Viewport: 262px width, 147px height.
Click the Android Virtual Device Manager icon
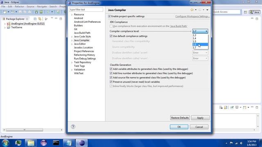[41, 12]
